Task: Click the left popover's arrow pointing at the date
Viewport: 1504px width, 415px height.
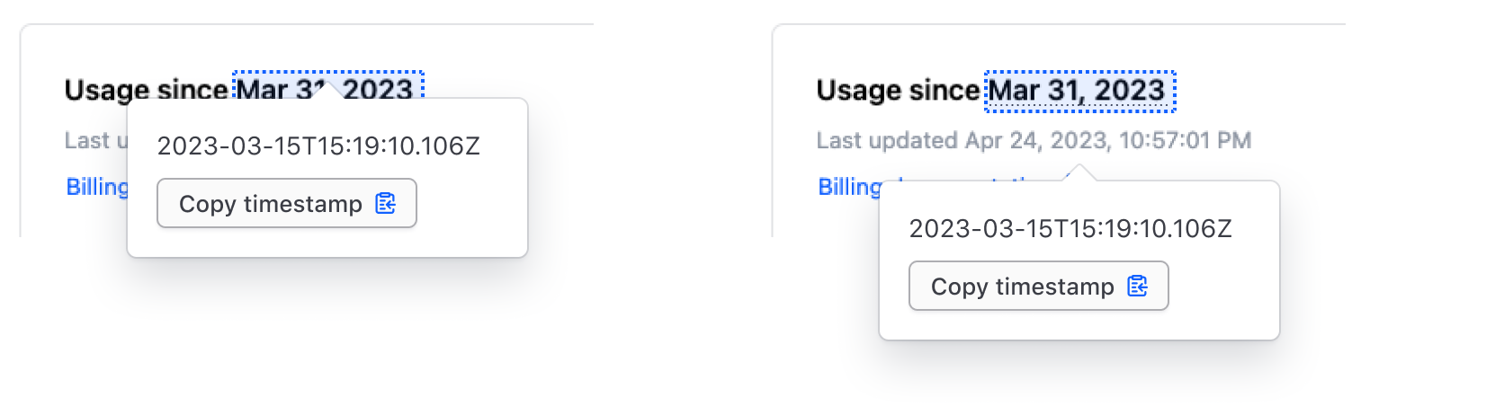Action: pyautogui.click(x=328, y=90)
